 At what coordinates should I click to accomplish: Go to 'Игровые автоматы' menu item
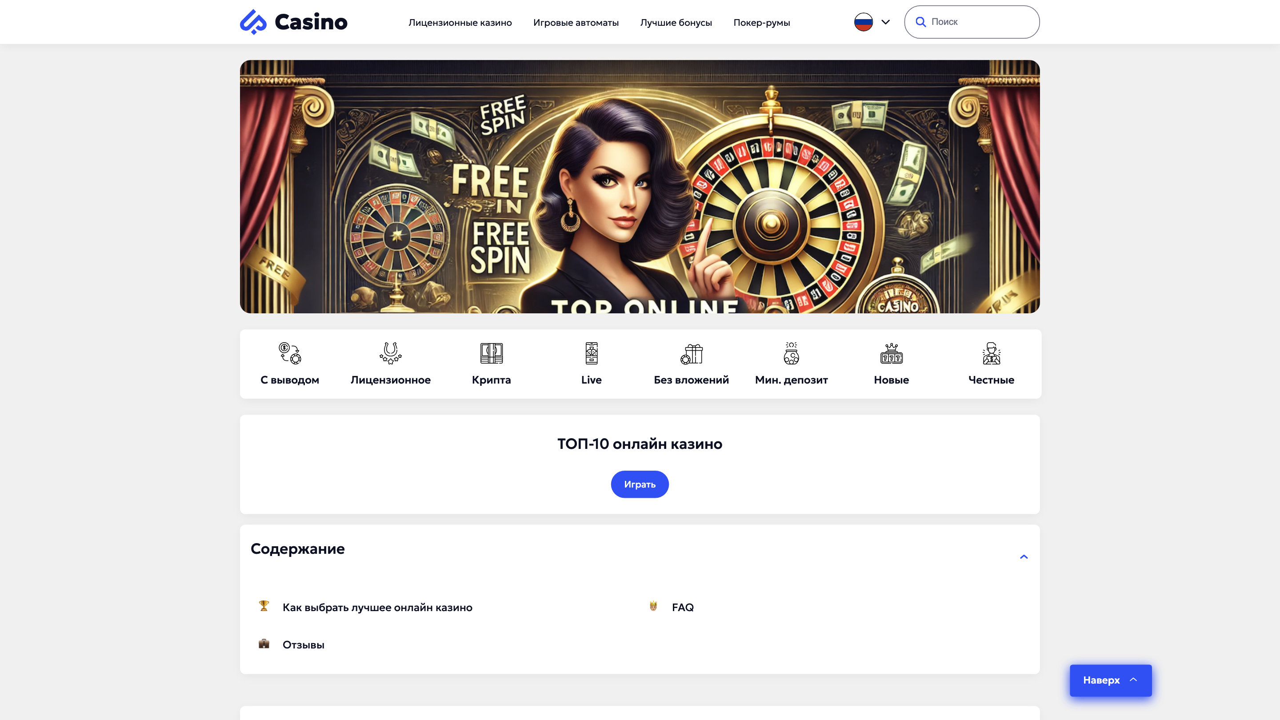576,22
